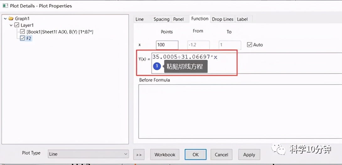Screen dimensions: 342x165
Task: Open the Function tab
Action: tap(200, 19)
